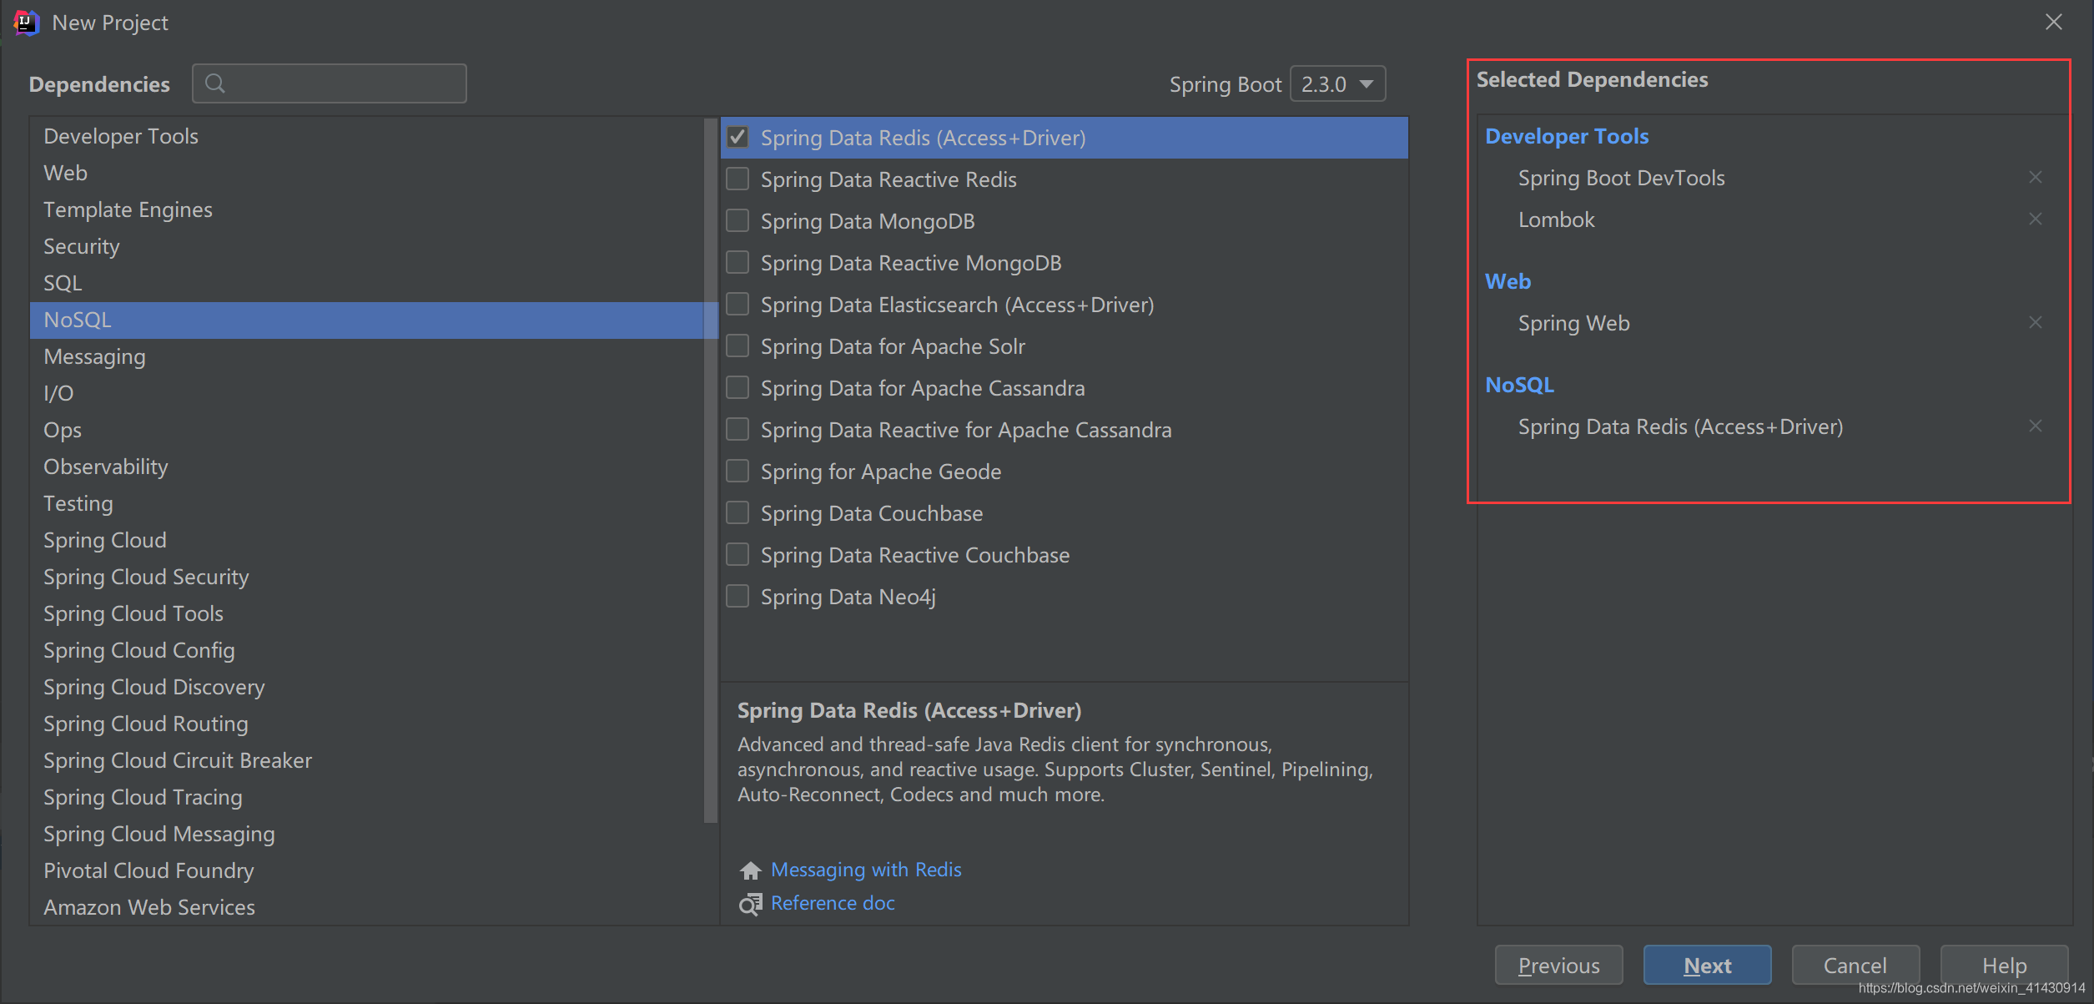2094x1004 pixels.
Task: Click the Next button
Action: click(x=1707, y=965)
